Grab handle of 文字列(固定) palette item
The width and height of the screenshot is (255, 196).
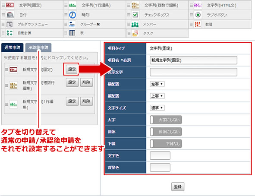pyautogui.click(x=3, y=5)
